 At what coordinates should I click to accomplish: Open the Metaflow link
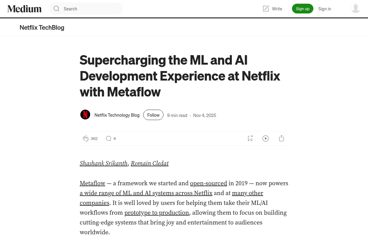click(x=92, y=183)
